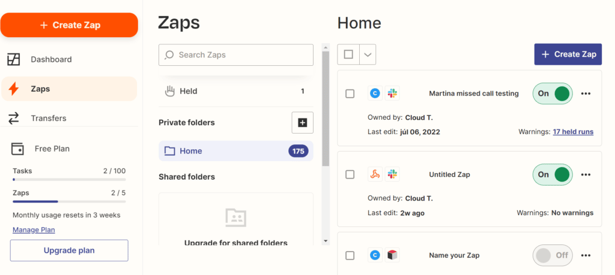Open more options for Name your Zap

click(586, 255)
